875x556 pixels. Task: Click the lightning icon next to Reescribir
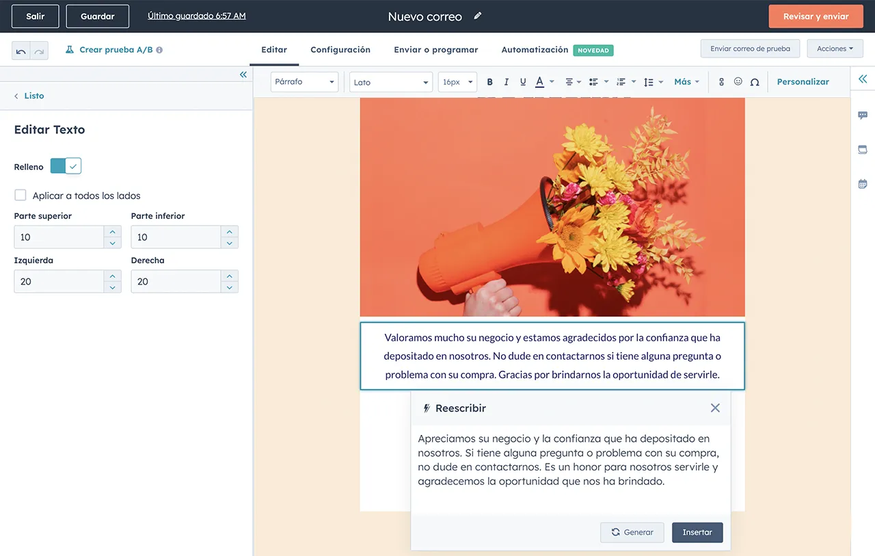(x=427, y=408)
